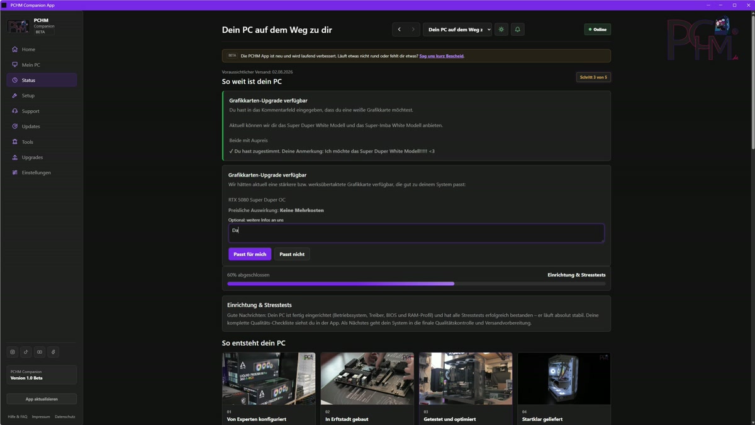The width and height of the screenshot is (755, 425).
Task: Open the Tools menu item
Action: point(42,142)
